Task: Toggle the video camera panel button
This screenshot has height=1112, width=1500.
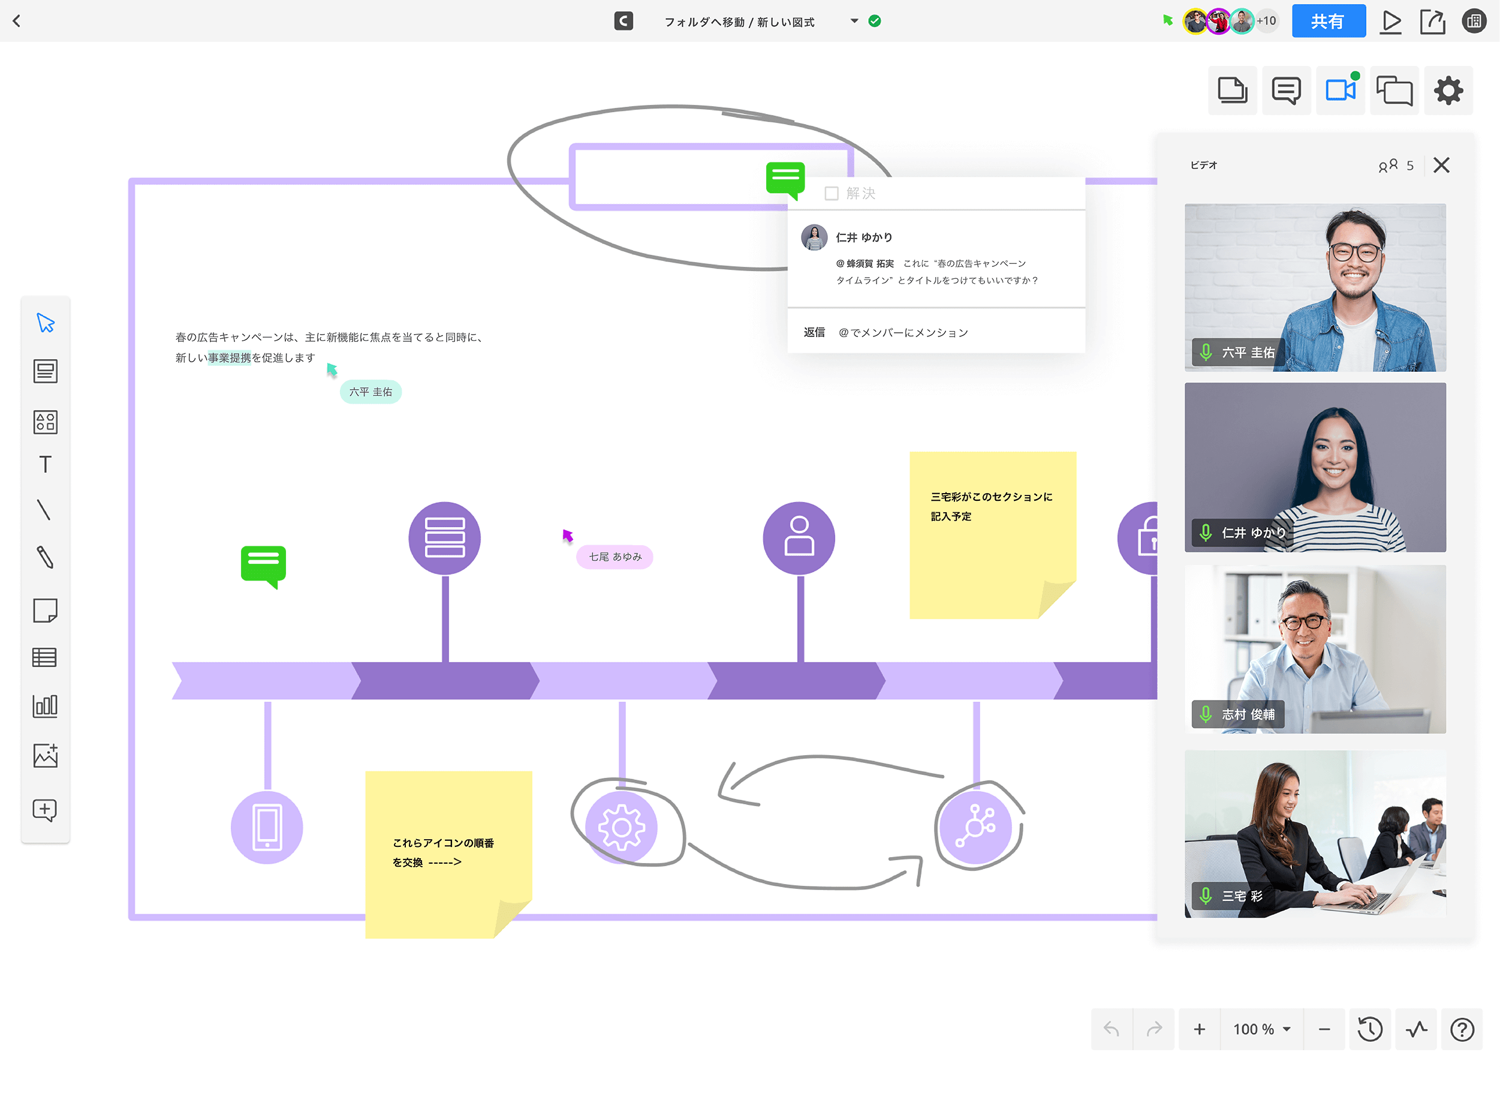Action: click(1340, 90)
